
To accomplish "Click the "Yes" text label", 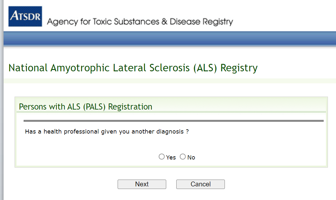I will (171, 158).
